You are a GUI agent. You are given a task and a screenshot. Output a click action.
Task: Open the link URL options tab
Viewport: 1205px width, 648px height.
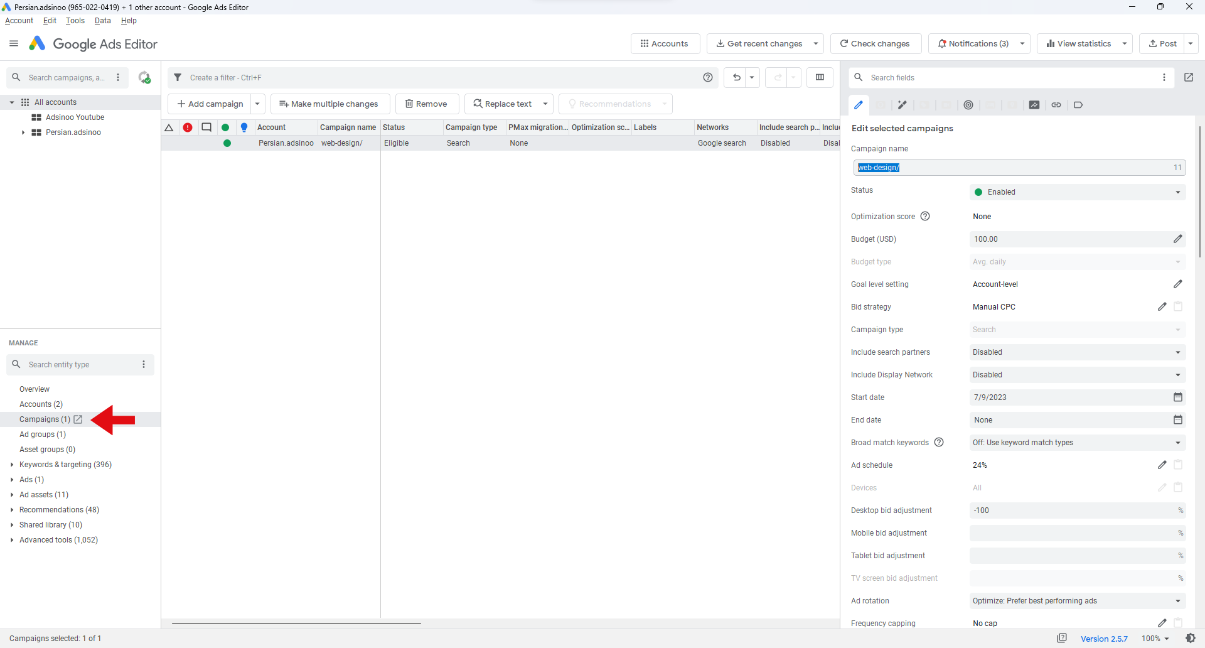point(1056,105)
